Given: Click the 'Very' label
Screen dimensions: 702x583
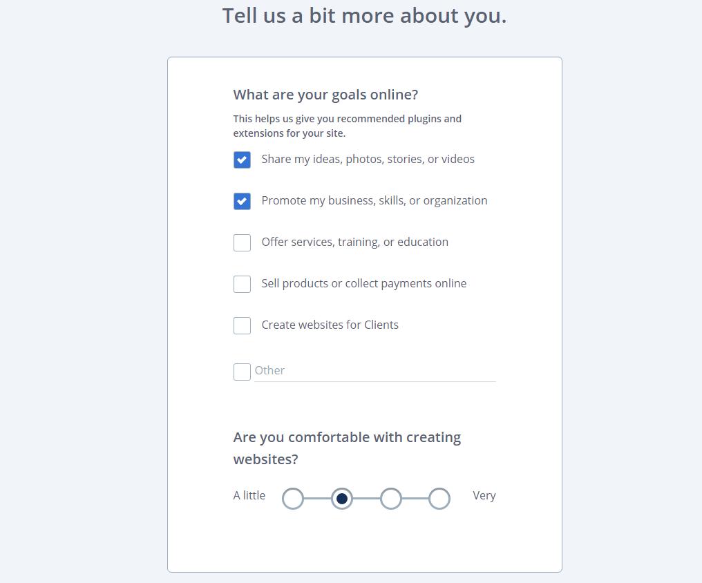Looking at the screenshot, I should click(484, 495).
